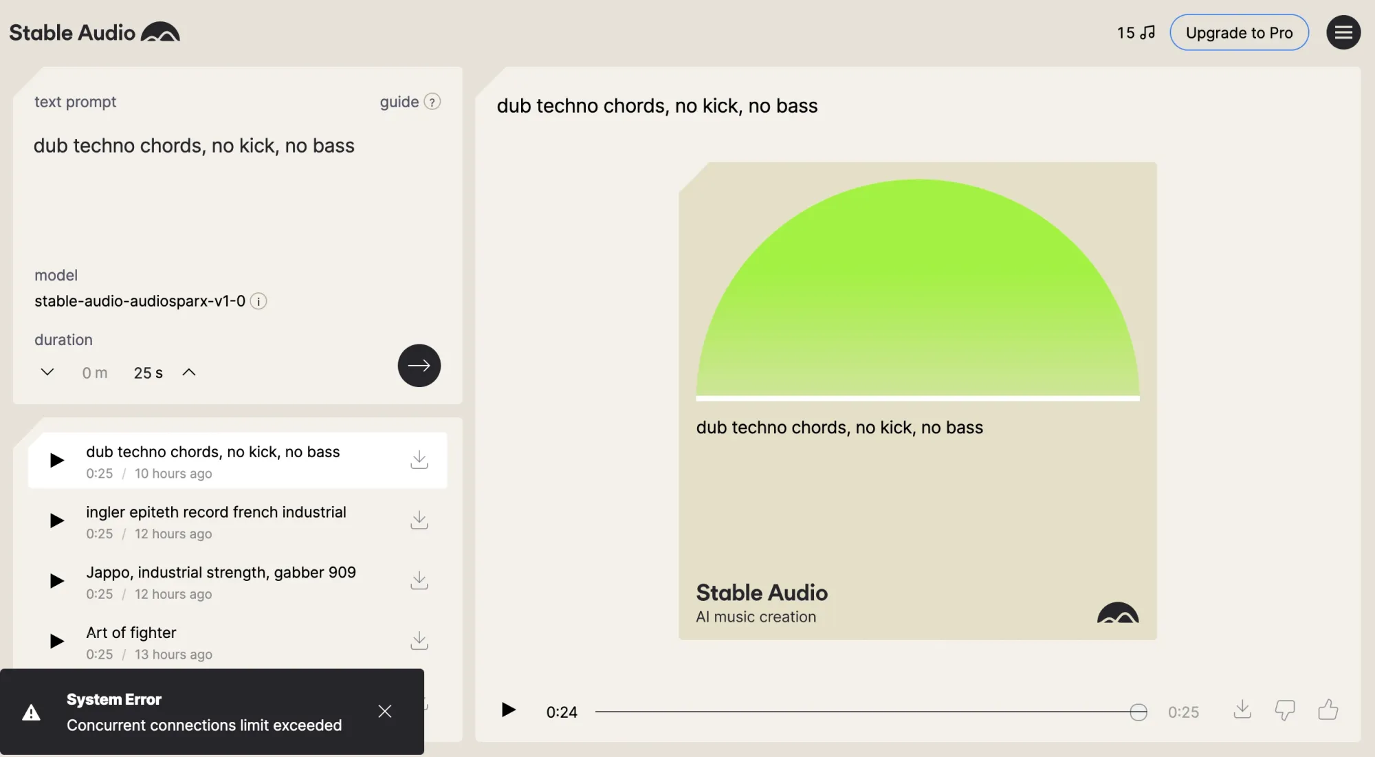Viewport: 1375px width, 757px height.
Task: Thumbs up the current track
Action: [x=1328, y=710]
